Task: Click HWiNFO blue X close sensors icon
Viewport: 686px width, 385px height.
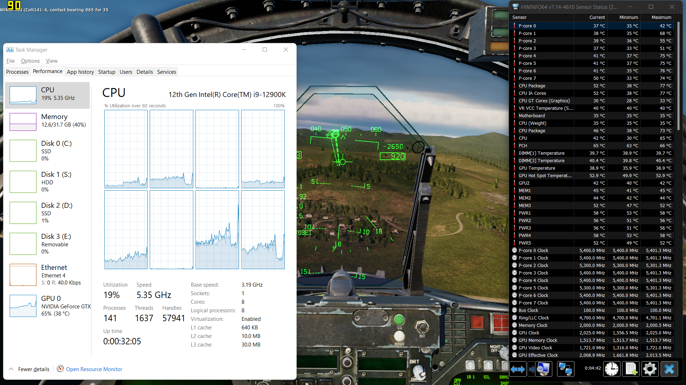Action: click(x=669, y=369)
